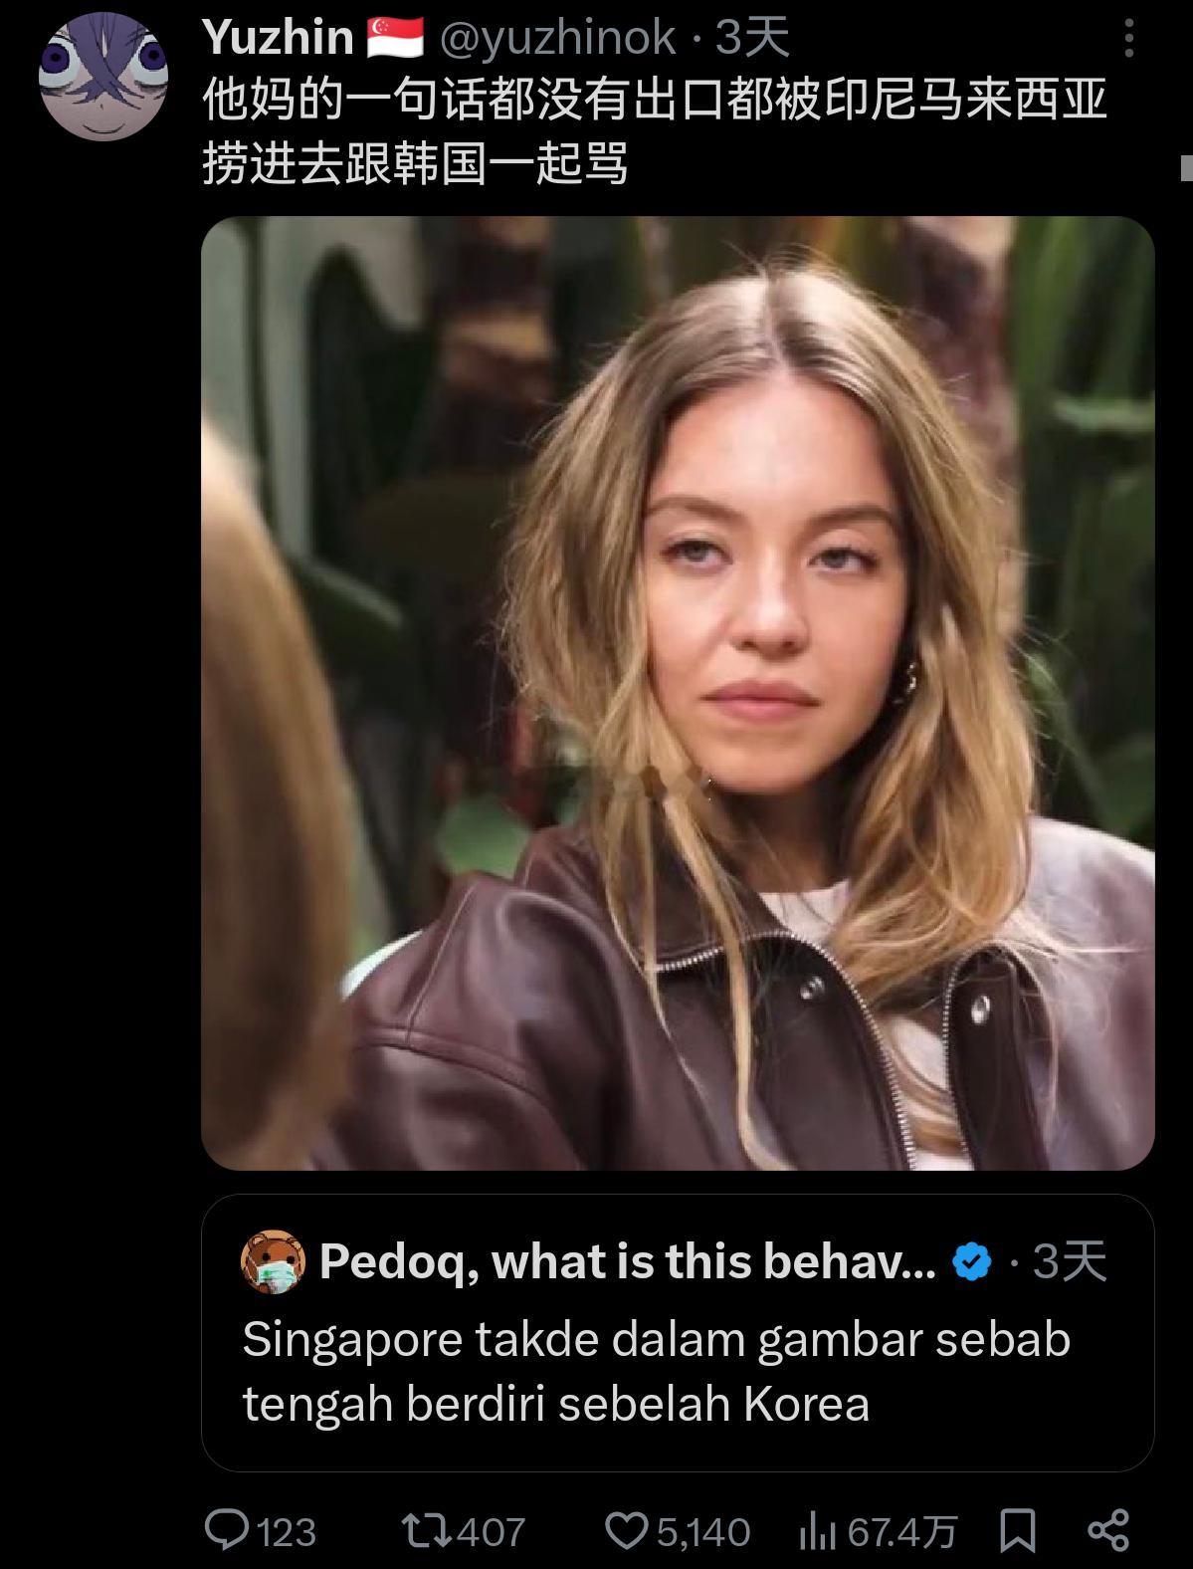Like the tweet with the heart icon
1193x1569 pixels.
click(x=627, y=1530)
